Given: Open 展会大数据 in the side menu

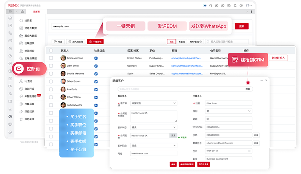Looking at the screenshot, I should pyautogui.click(x=28, y=36).
